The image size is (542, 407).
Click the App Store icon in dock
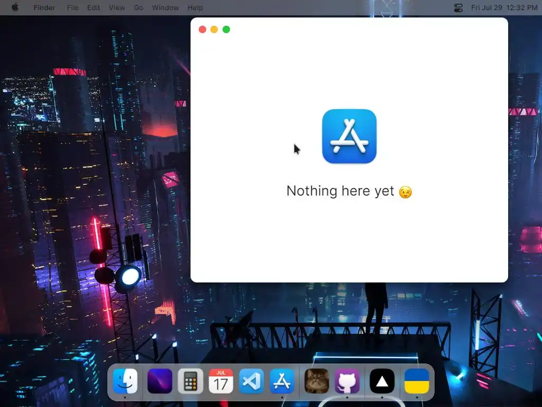click(282, 381)
